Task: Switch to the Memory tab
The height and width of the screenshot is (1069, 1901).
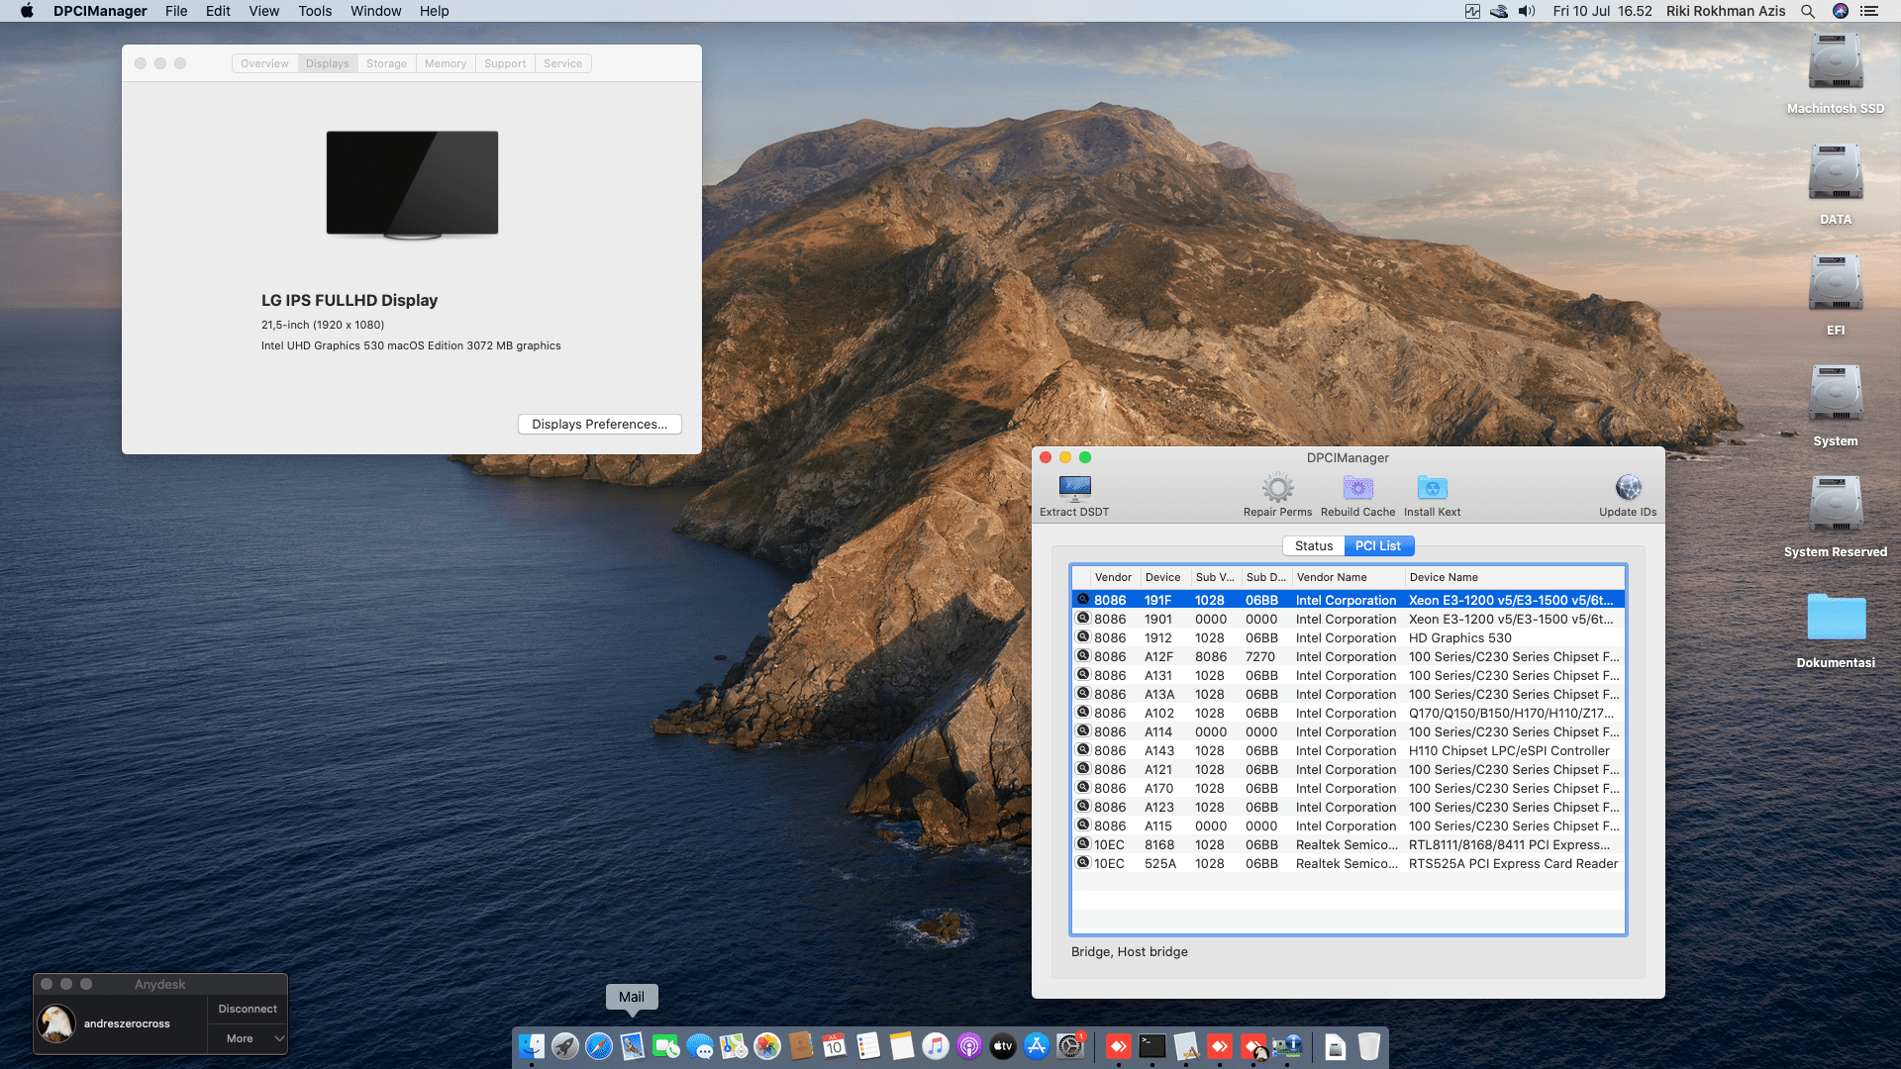Action: (x=445, y=63)
